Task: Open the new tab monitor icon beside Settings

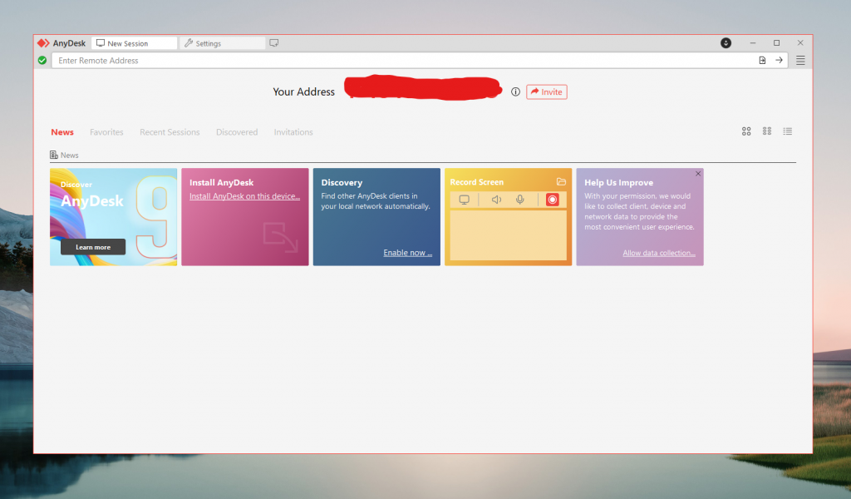Action: click(274, 43)
